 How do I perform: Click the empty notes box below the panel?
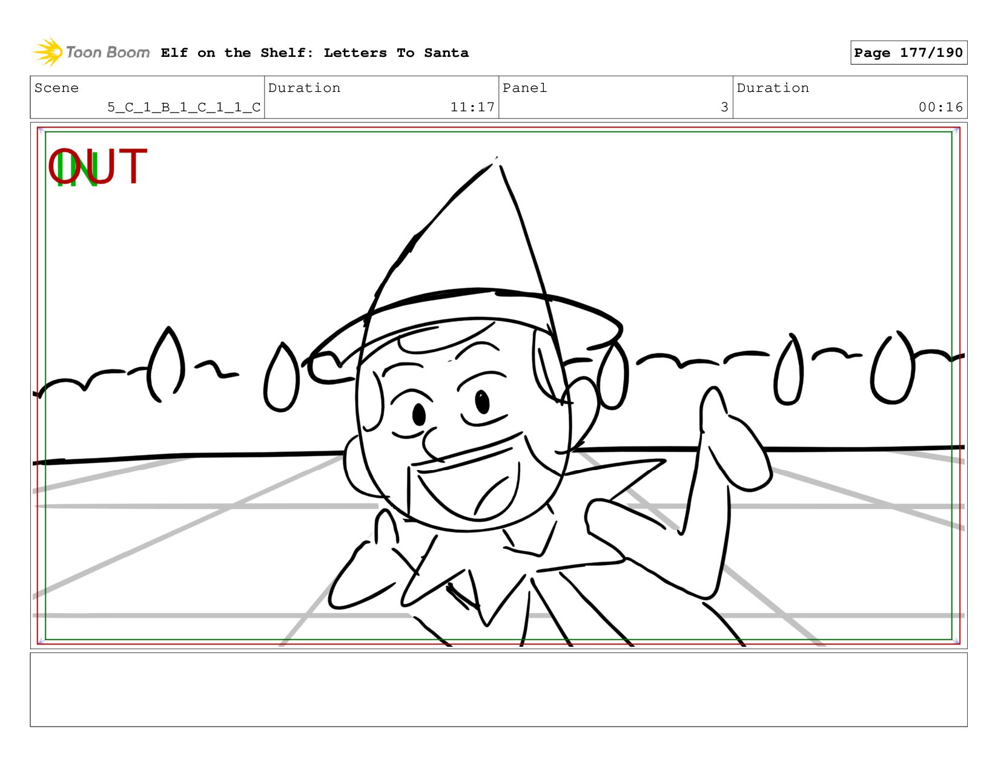click(498, 689)
